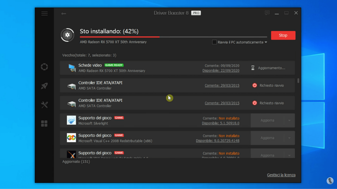Screen dimensions: 337x189
Task: Stop the installation with the Stop button
Action: click(283, 35)
